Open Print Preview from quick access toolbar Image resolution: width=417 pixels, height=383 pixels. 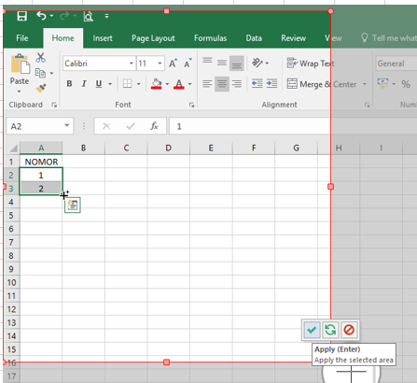click(x=89, y=16)
